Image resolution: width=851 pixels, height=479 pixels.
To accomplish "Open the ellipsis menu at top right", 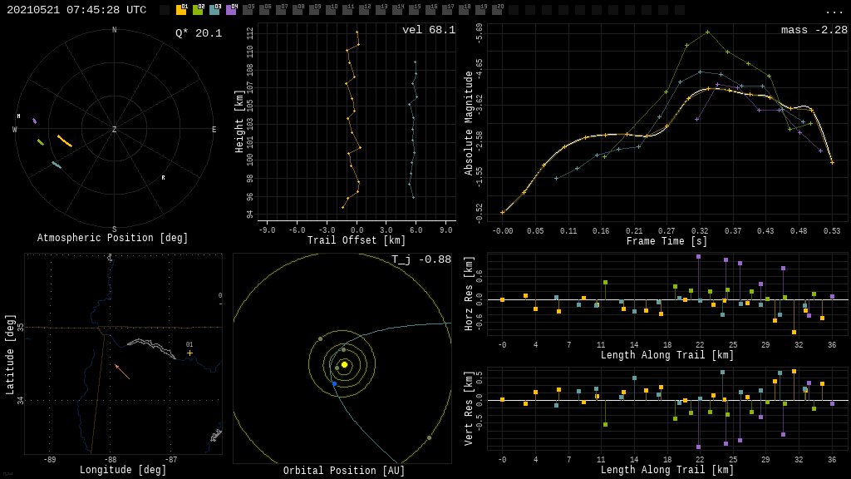I will click(x=834, y=11).
